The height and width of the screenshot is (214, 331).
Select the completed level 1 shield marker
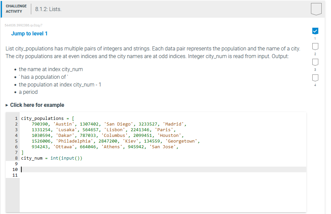point(315,31)
